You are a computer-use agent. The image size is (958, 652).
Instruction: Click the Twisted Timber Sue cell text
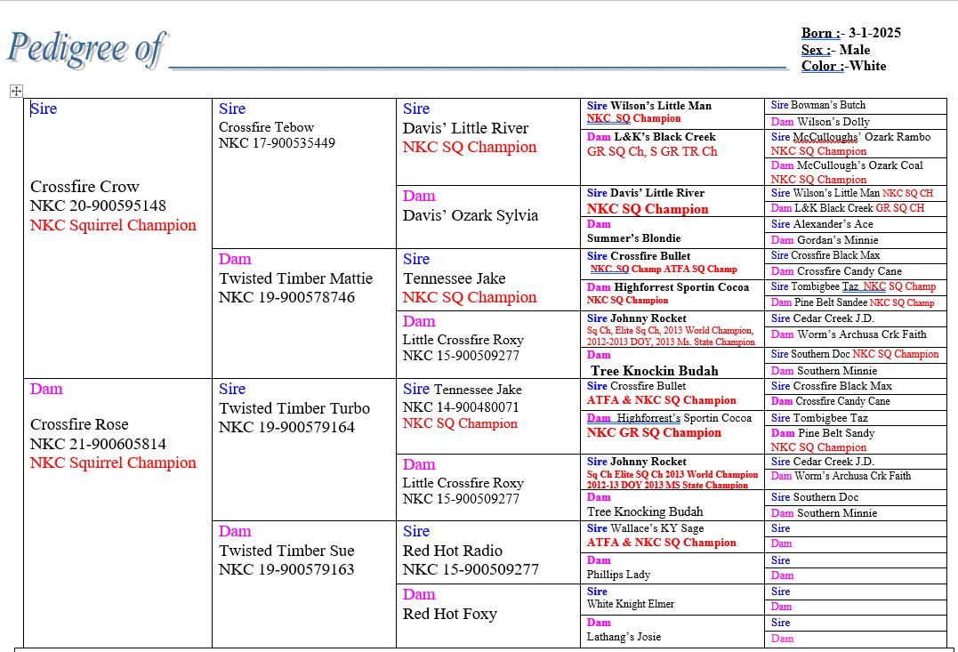(286, 551)
